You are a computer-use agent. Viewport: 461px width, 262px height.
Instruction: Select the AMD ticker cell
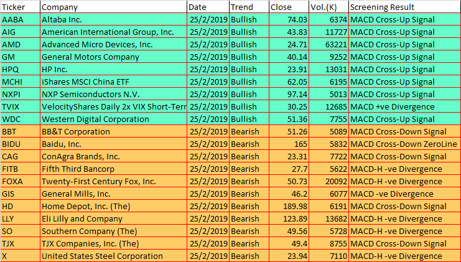21,44
